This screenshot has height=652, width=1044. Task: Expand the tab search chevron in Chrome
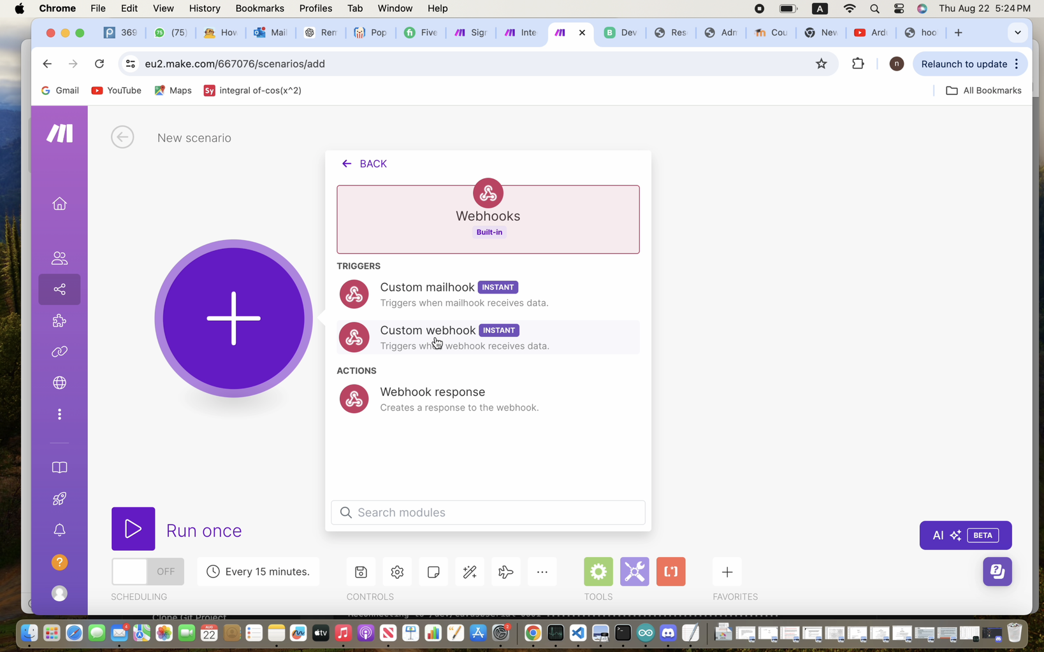pyautogui.click(x=1018, y=32)
